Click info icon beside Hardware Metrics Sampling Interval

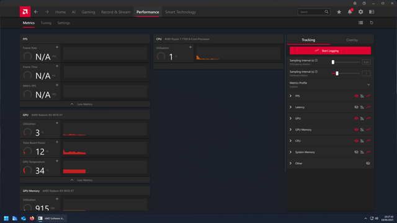click(x=316, y=72)
